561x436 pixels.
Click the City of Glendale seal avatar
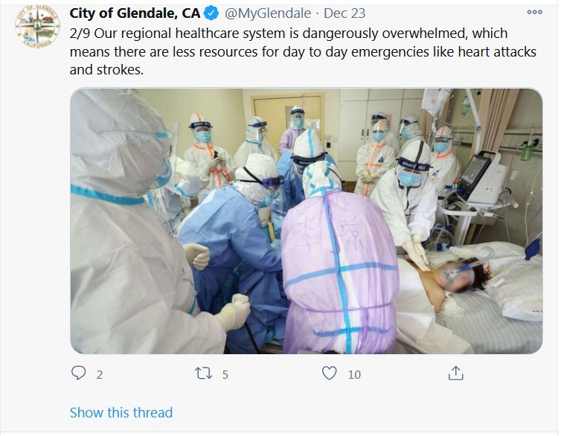coord(37,27)
